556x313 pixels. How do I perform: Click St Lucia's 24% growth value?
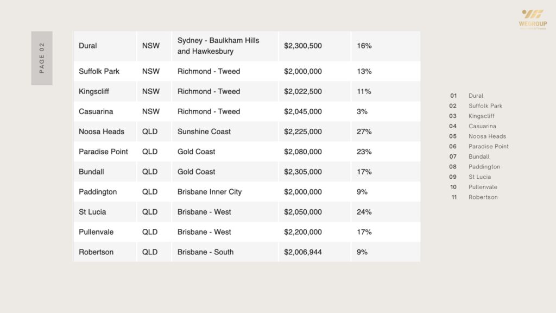(364, 212)
